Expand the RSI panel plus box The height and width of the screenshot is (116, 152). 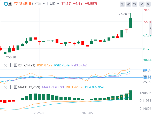(x=16, y=65)
